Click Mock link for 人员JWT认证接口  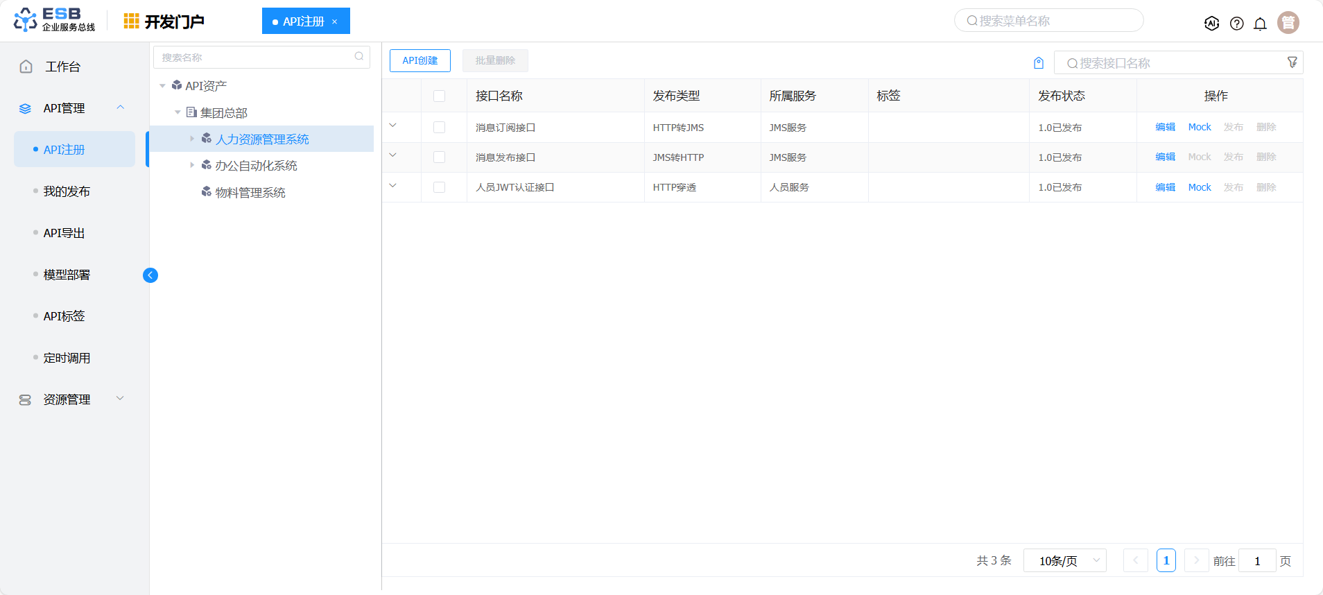[1199, 187]
